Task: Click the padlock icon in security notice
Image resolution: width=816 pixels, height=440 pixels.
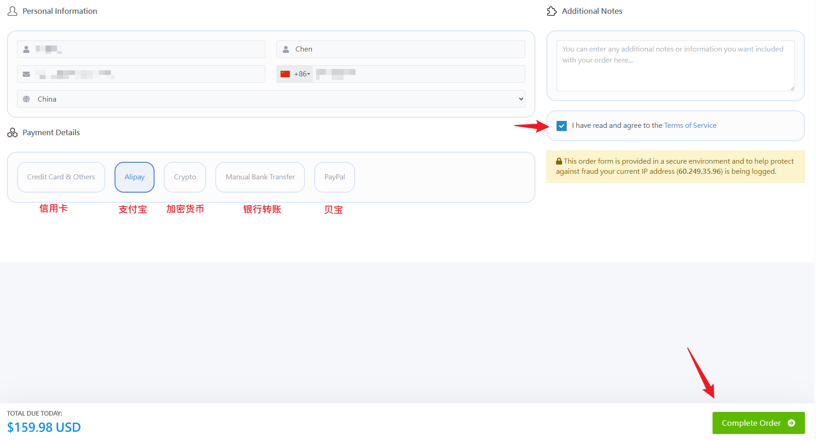Action: [x=559, y=161]
